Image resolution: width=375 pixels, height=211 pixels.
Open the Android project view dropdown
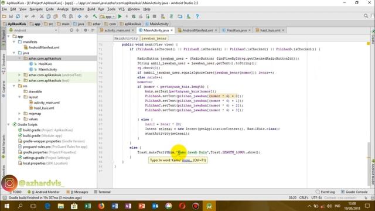coord(33,30)
